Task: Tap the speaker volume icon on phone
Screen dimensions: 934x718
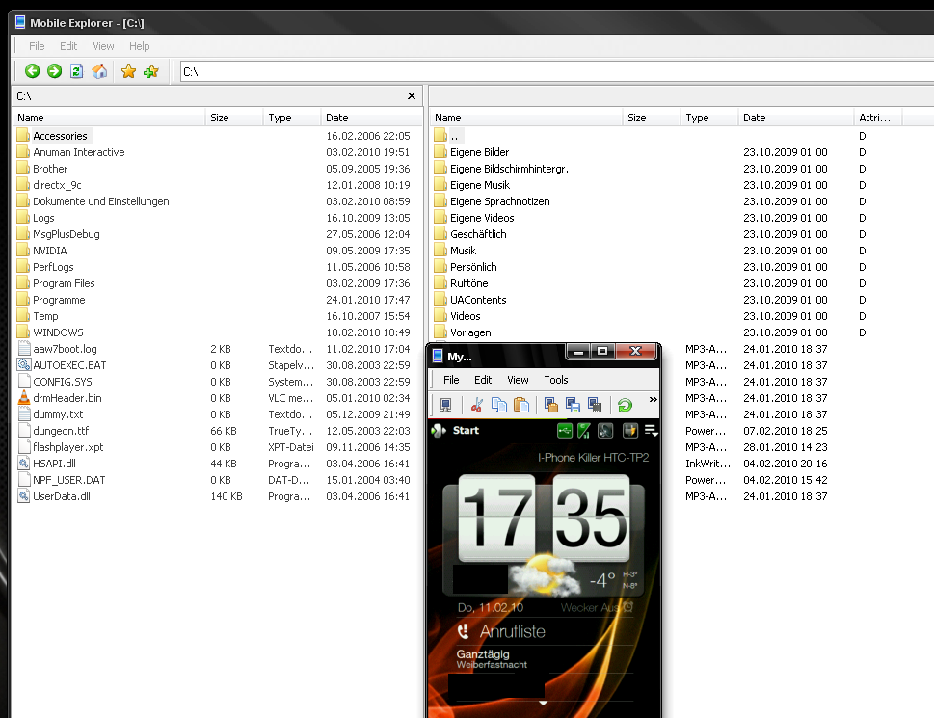Action: click(605, 430)
